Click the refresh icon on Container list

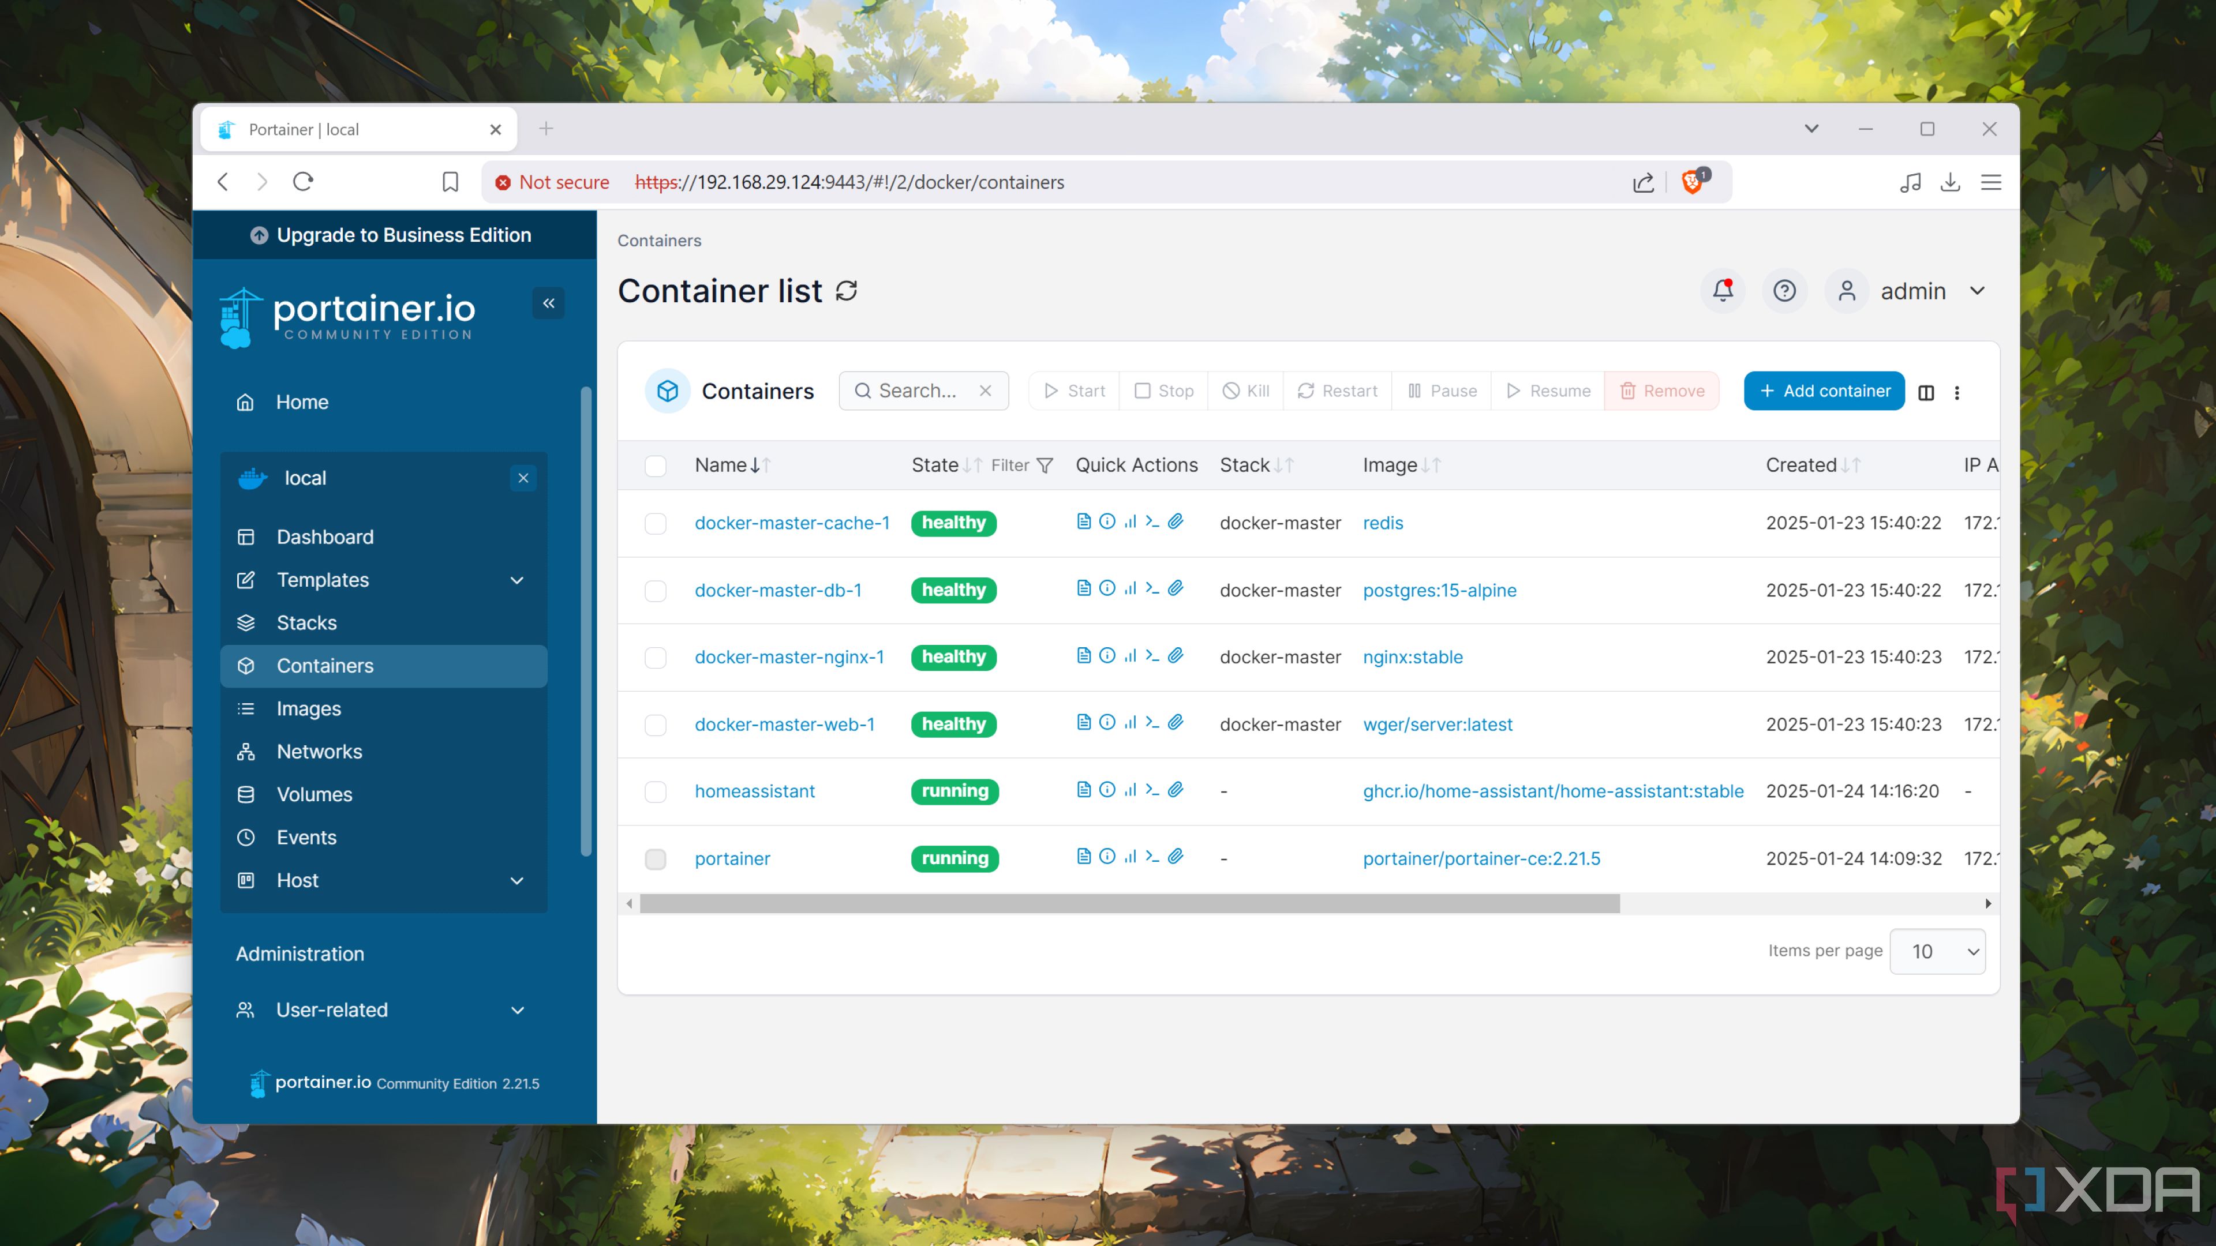(848, 291)
